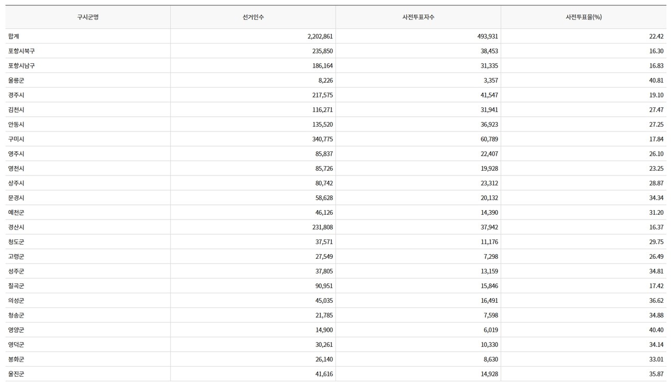Select the 합계 row label
The width and height of the screenshot is (671, 384).
tap(14, 36)
